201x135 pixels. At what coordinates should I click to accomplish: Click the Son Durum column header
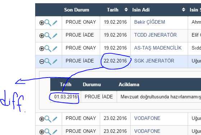76,10
